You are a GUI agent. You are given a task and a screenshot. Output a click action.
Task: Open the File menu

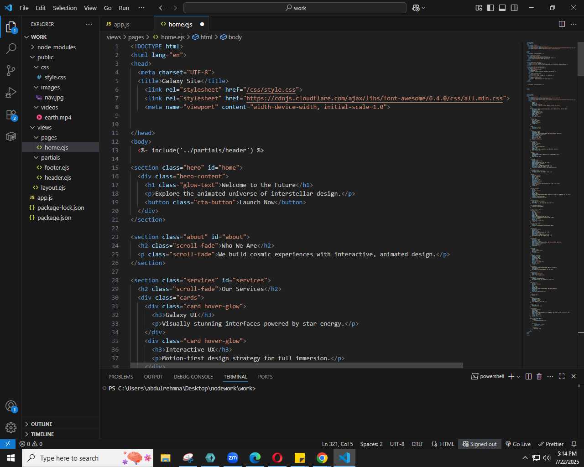(24, 8)
